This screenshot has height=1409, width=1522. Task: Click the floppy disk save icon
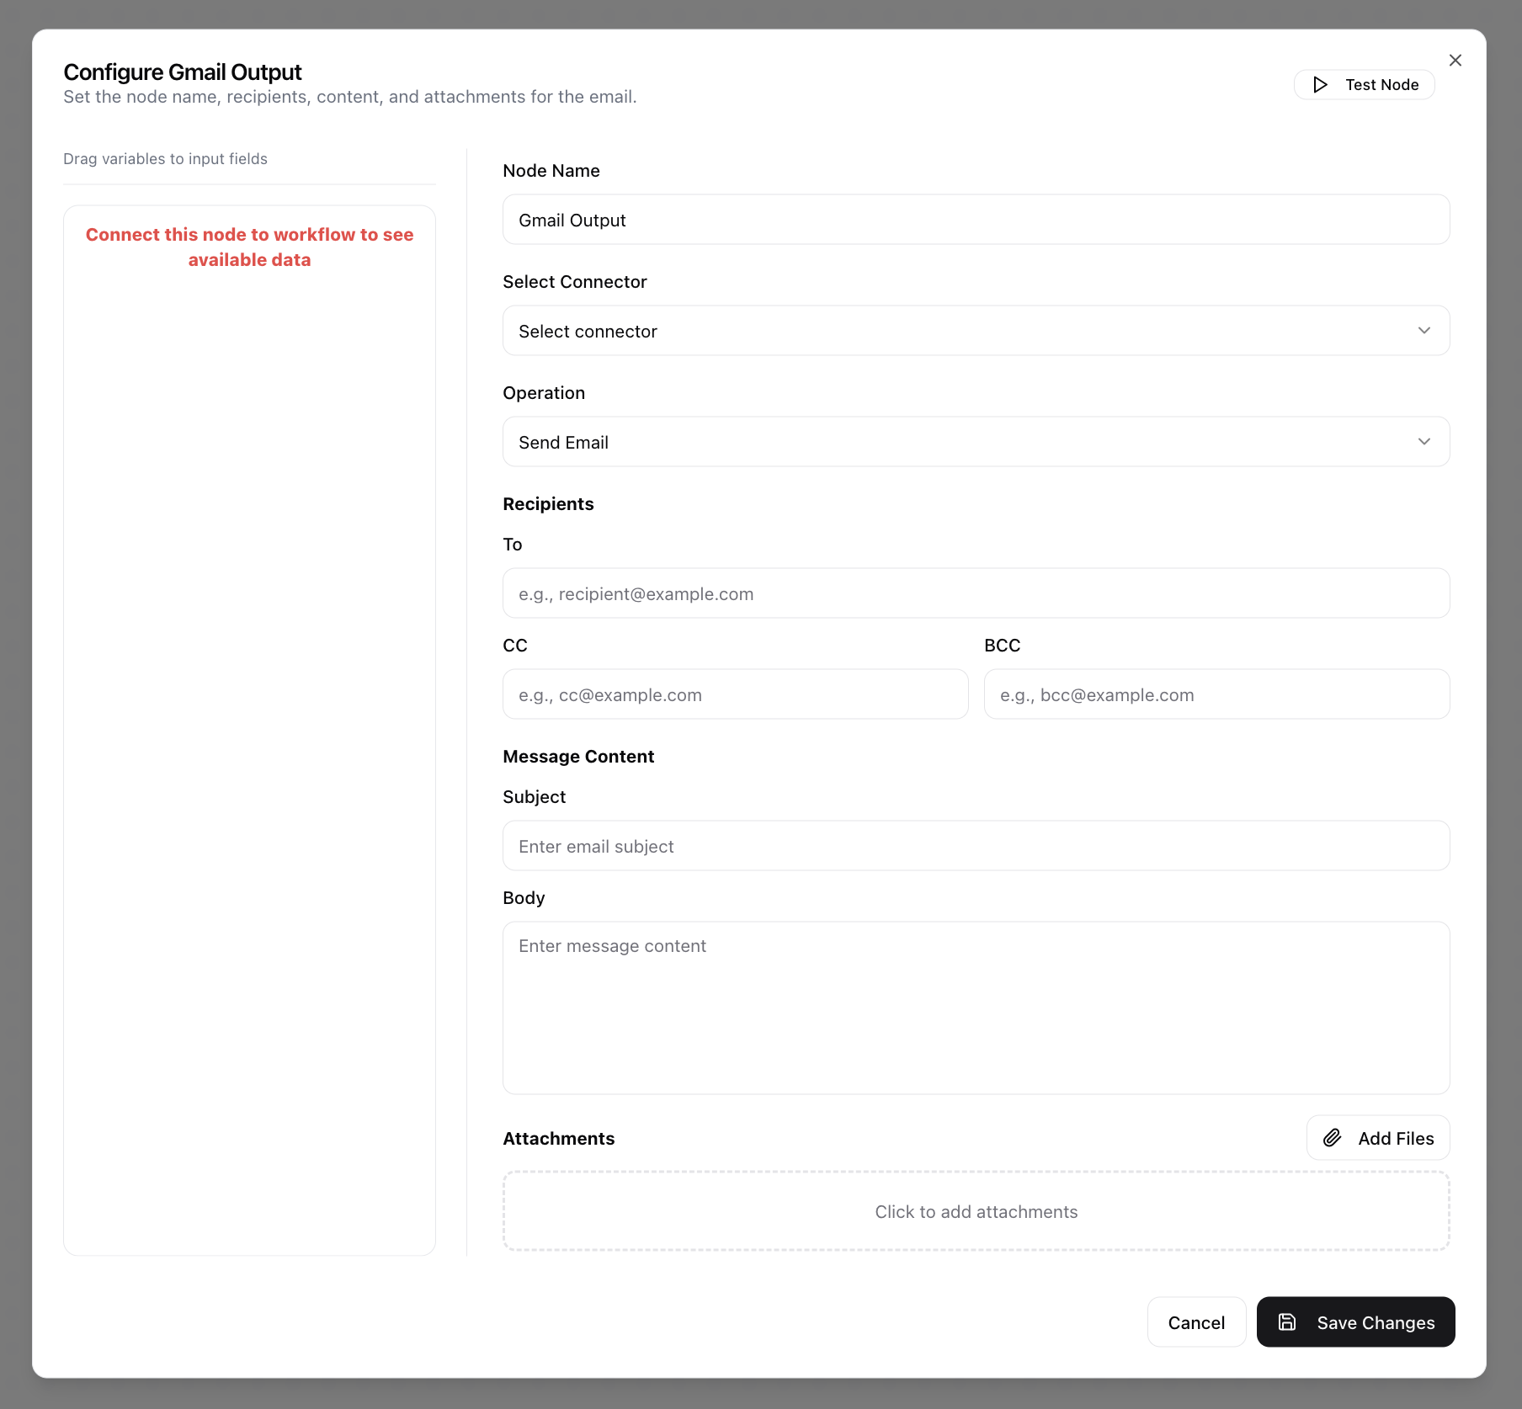tap(1287, 1322)
